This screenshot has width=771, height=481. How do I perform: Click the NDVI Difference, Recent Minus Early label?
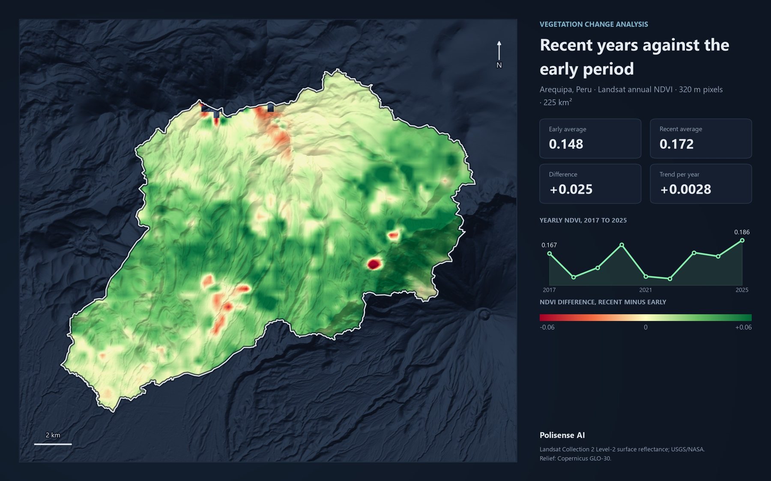[603, 302]
